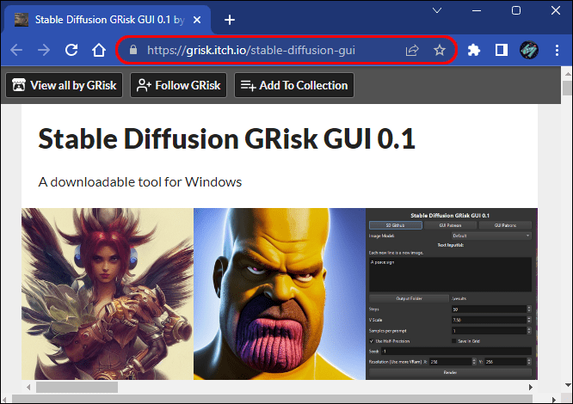Click the address bar URL
Screen dimensions: 573x404
[251, 50]
